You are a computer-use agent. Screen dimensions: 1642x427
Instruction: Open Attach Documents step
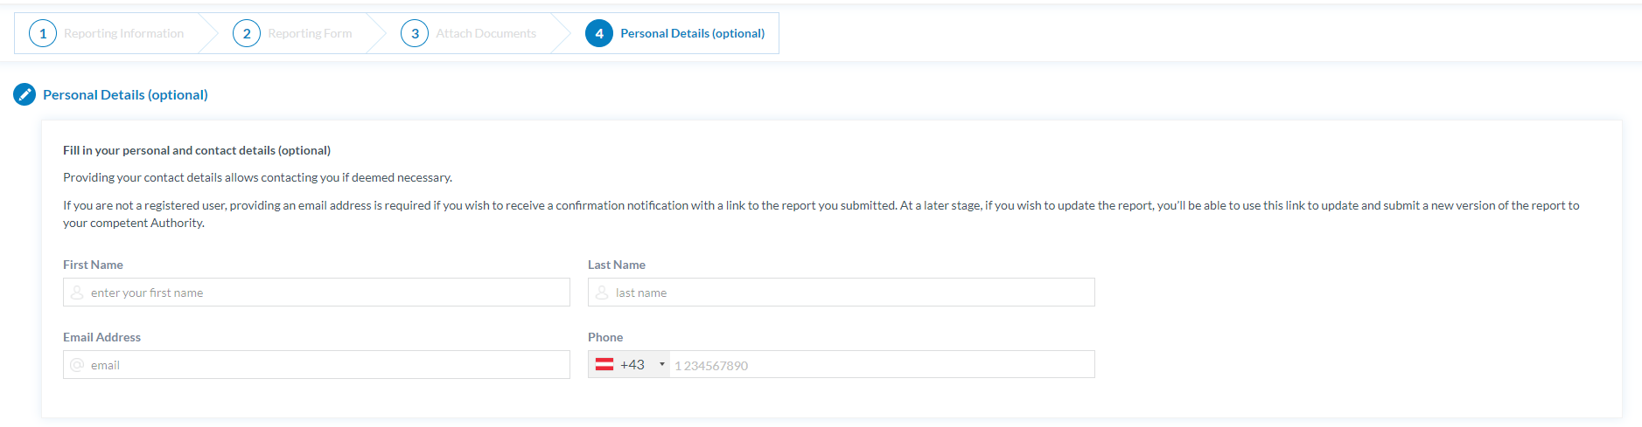point(486,33)
